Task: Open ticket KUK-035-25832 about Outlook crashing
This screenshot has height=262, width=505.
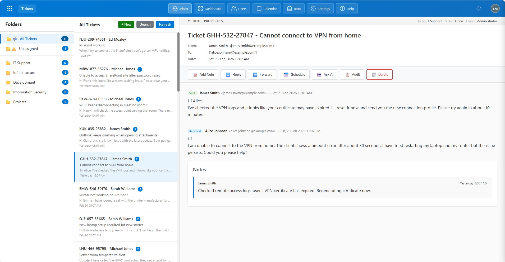Action: point(126,137)
